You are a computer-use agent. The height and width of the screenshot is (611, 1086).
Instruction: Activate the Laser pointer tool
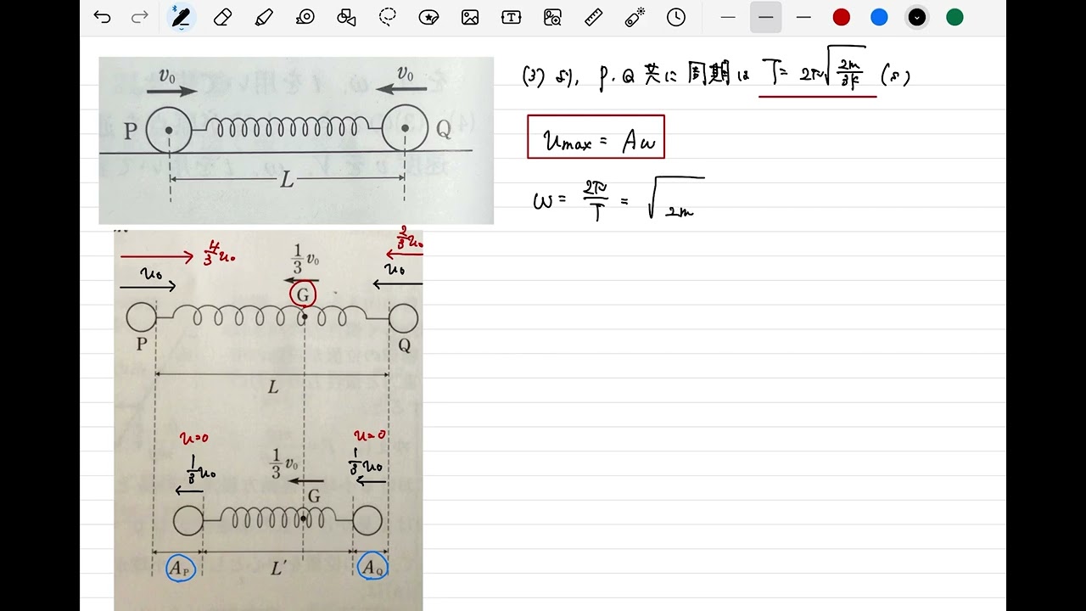(635, 17)
